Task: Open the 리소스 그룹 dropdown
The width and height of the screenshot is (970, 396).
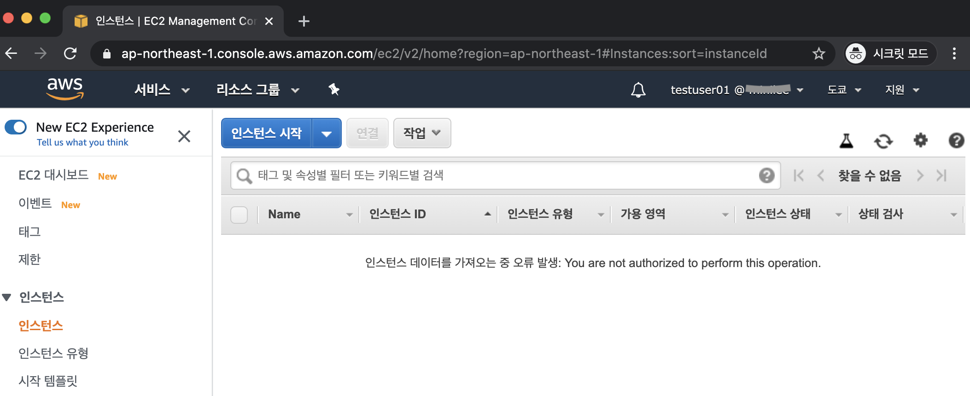Action: coord(258,90)
